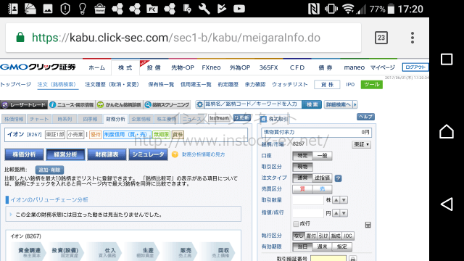
Task: Click the 財務諸表 button
Action: tap(107, 154)
